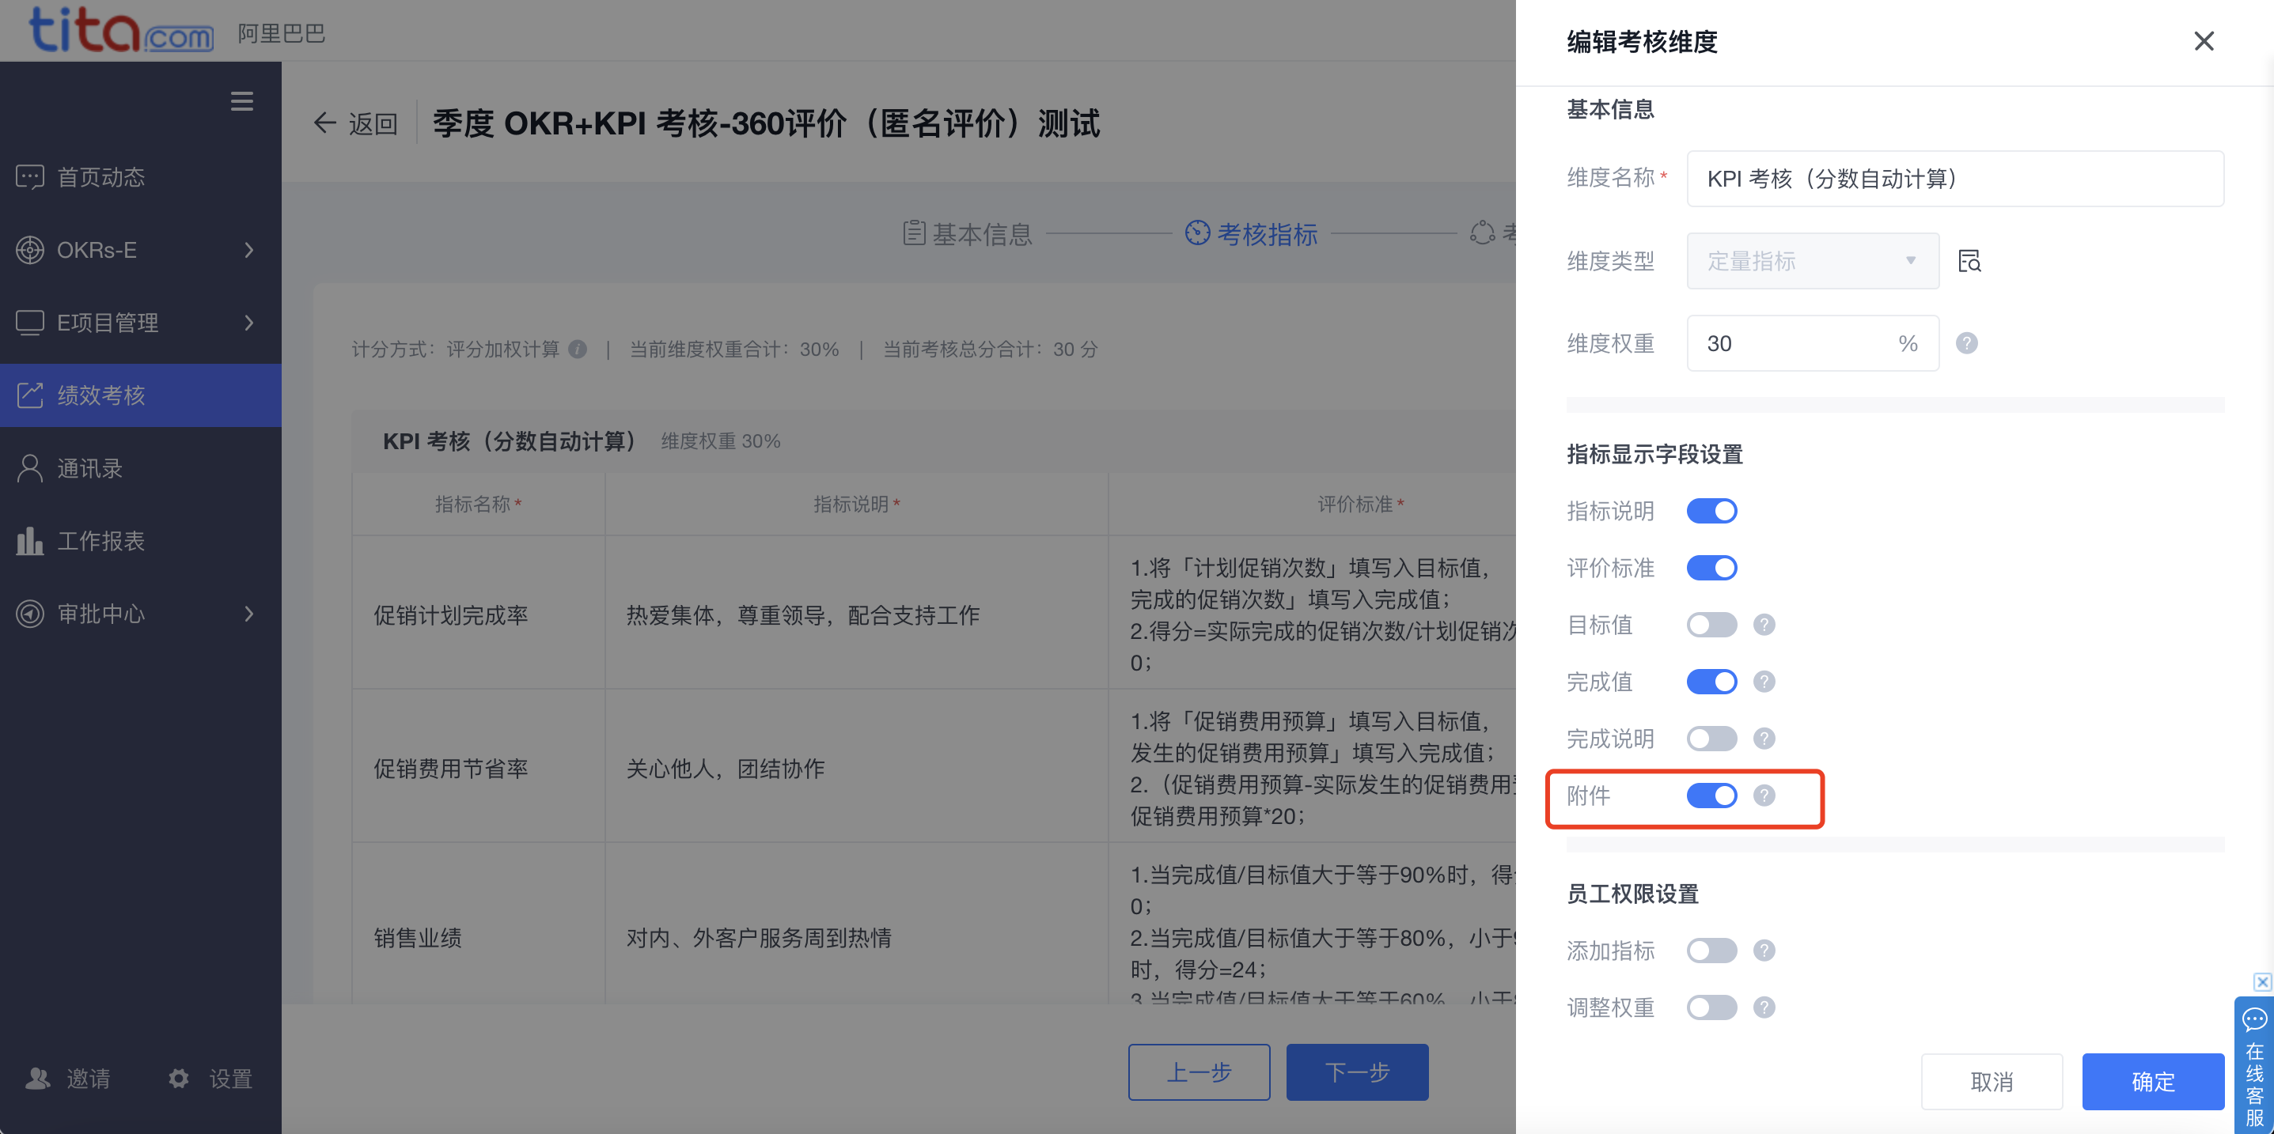Expand the OKRs-E submenu chevron
The image size is (2274, 1134).
(249, 251)
